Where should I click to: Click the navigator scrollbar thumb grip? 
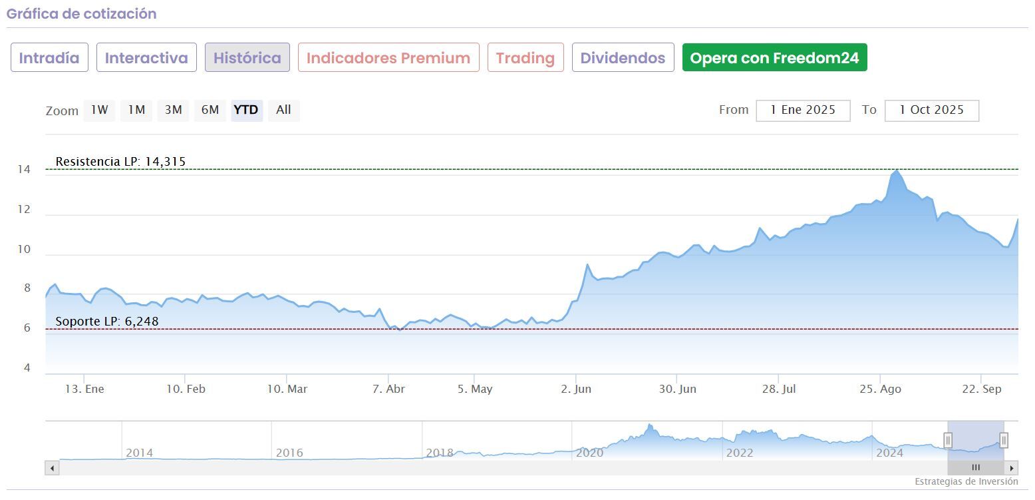click(x=976, y=468)
